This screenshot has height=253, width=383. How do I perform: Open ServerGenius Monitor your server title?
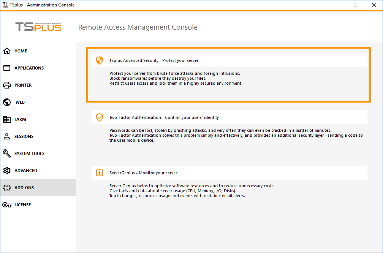[x=143, y=173]
